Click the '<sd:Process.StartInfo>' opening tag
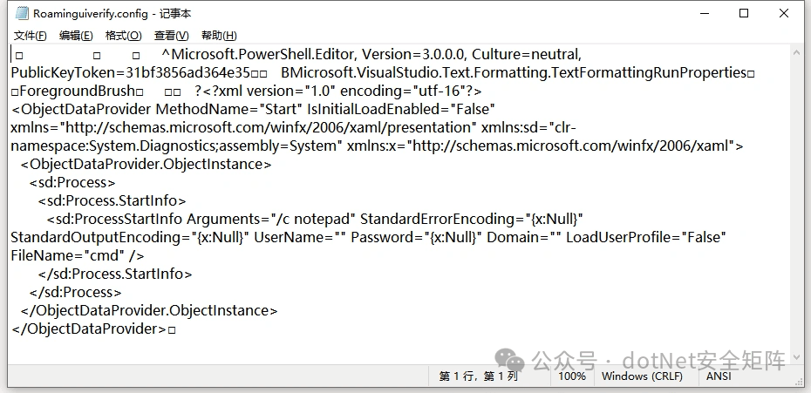811x393 pixels. point(112,200)
